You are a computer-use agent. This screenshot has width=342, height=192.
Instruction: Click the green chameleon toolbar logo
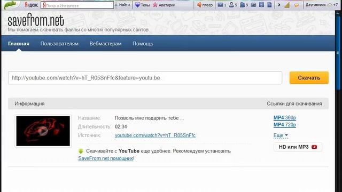click(10, 5)
